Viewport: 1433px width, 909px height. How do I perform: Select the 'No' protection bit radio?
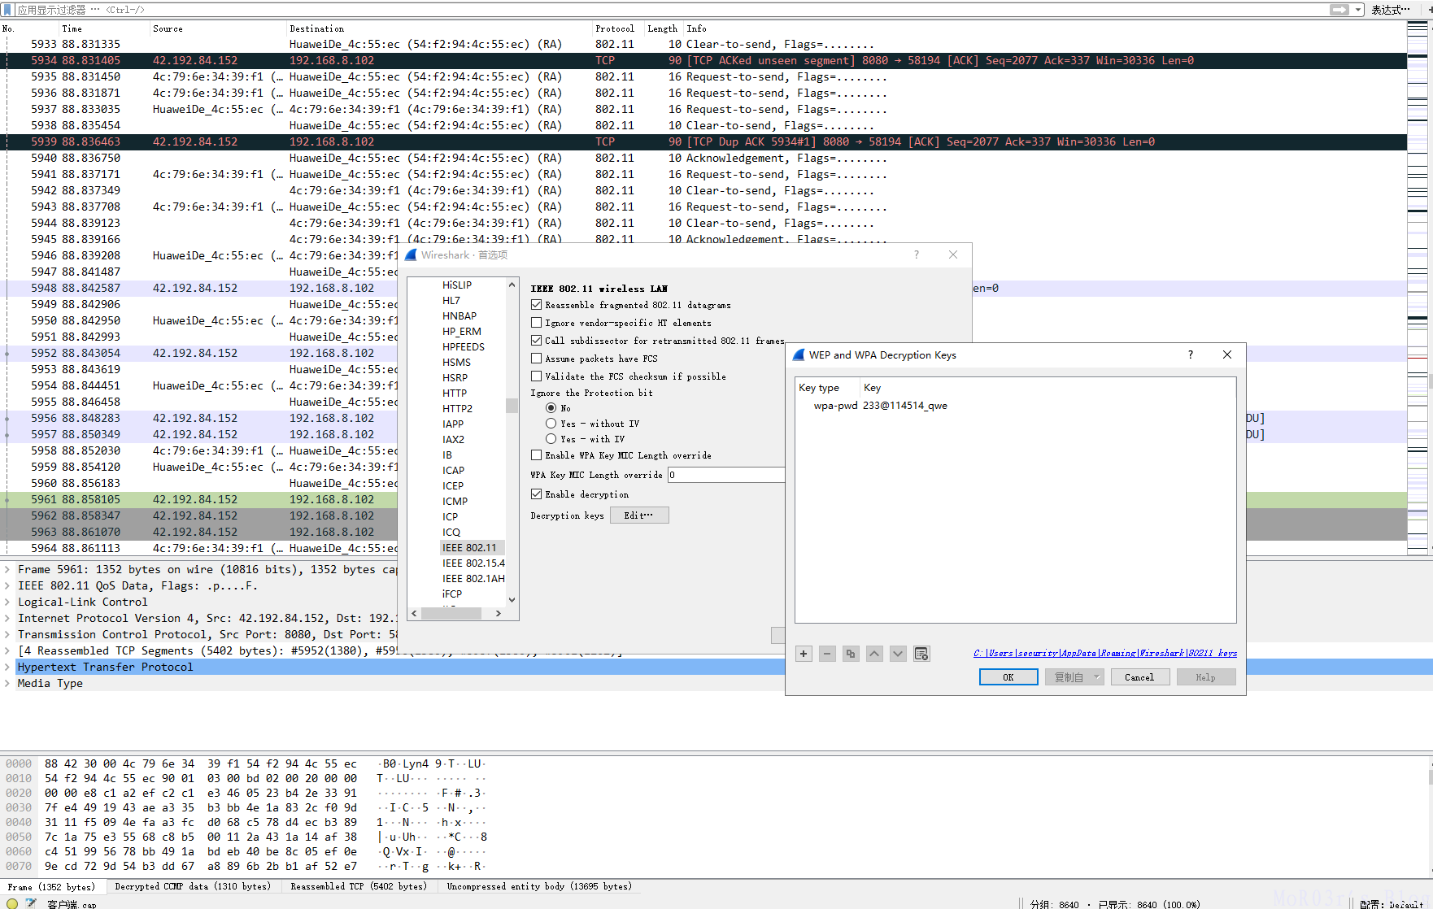click(x=551, y=408)
